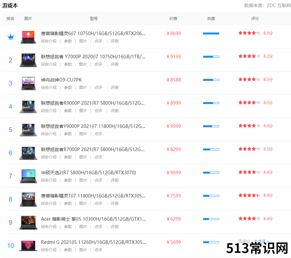The height and width of the screenshot is (258, 291).
Task: Open the 图片 text link under 神舟战神G9-CU7PK
Action: click(83, 88)
